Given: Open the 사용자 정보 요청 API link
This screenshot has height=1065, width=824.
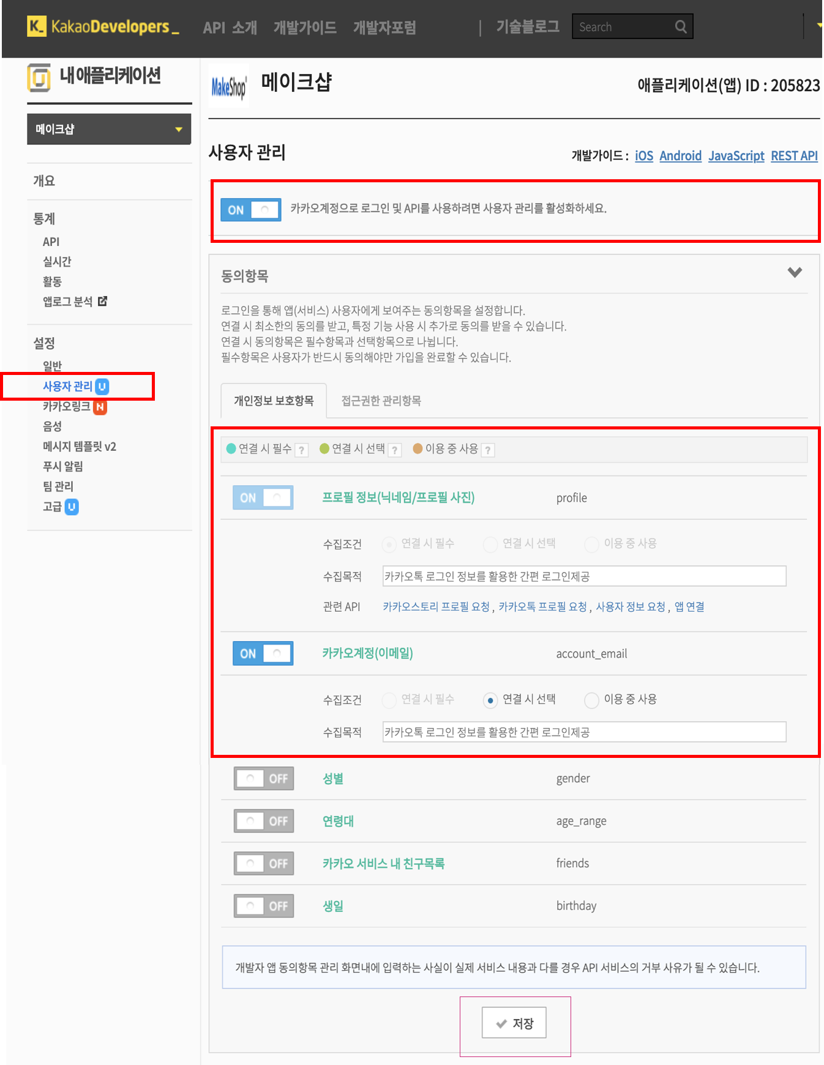Looking at the screenshot, I should tap(631, 607).
